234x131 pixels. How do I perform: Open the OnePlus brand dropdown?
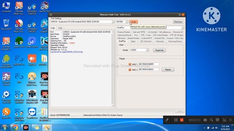183,28
